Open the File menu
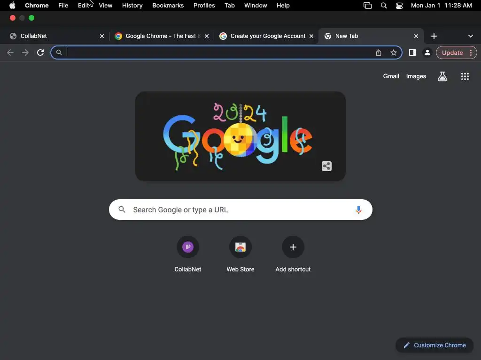The height and width of the screenshot is (360, 481). (x=63, y=6)
